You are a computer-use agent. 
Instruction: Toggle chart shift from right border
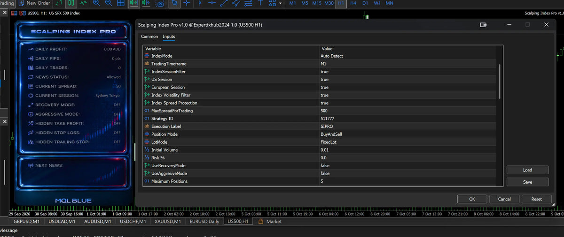pyautogui.click(x=146, y=3)
